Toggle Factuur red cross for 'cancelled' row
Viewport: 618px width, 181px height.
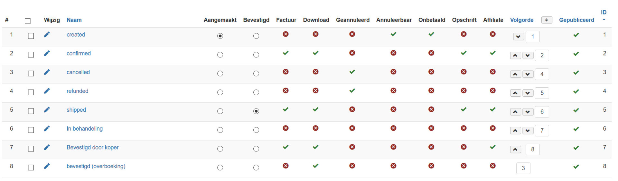(286, 72)
